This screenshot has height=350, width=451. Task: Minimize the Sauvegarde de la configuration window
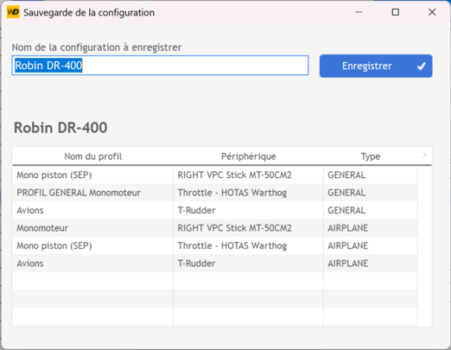(359, 12)
